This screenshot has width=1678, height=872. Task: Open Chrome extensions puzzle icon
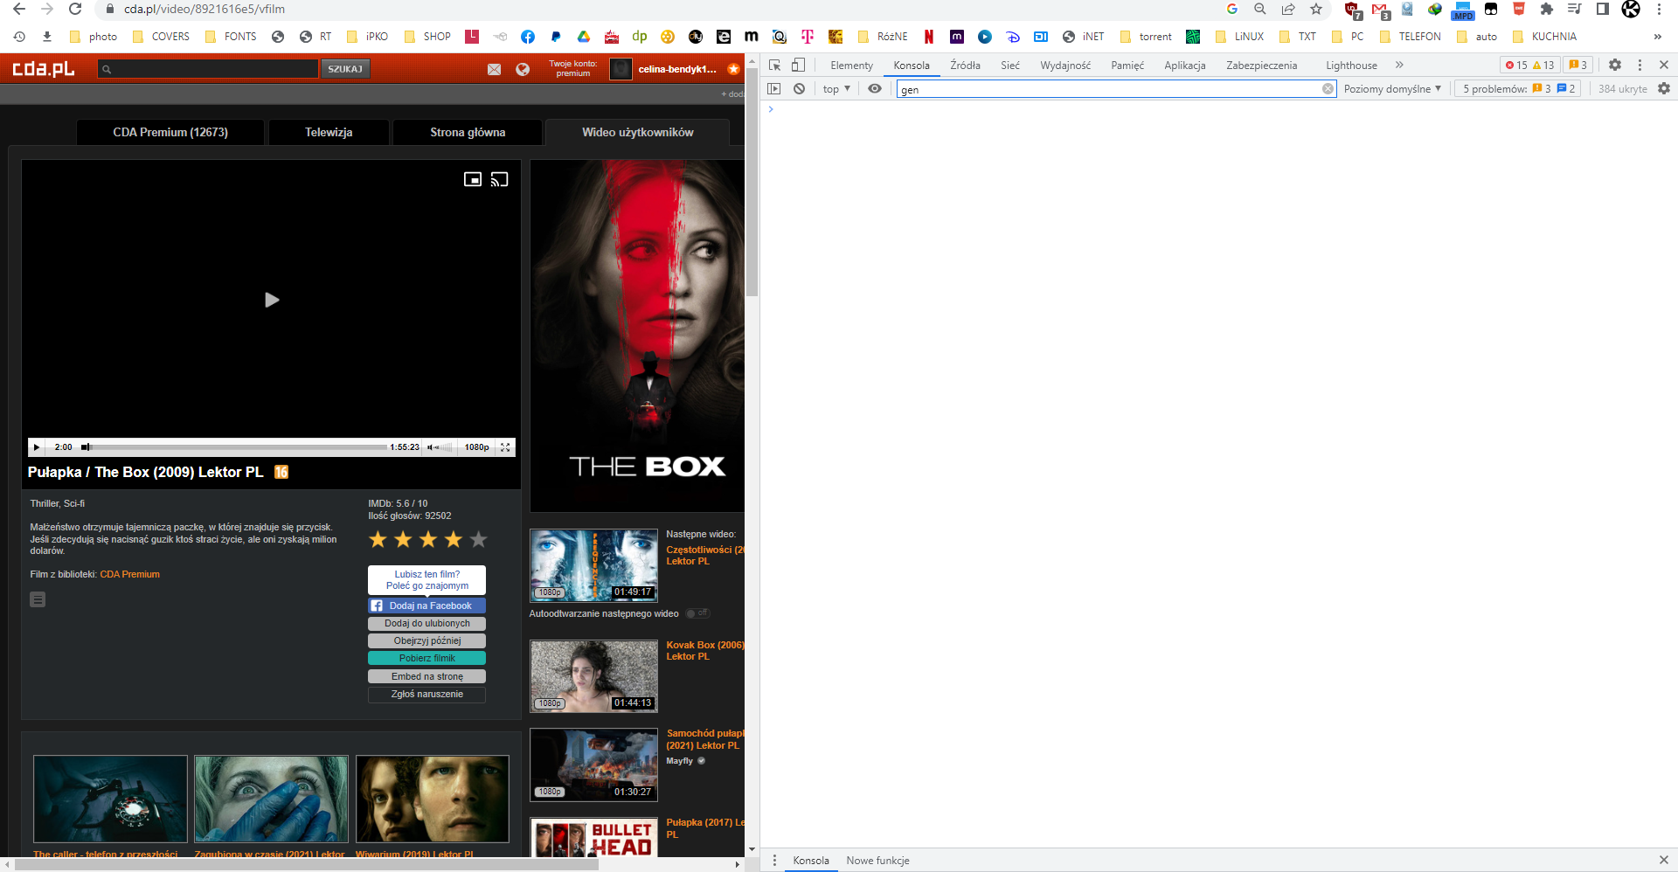(x=1547, y=9)
